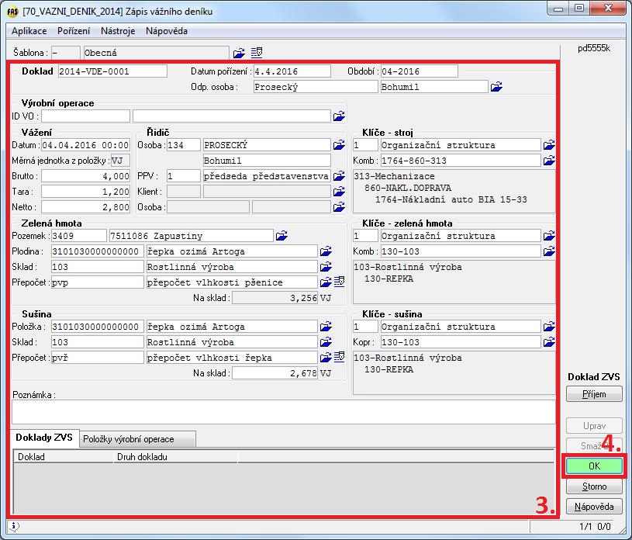The width and height of the screenshot is (632, 540).
Task: Open PPV lookup folder icon
Action: click(x=339, y=176)
